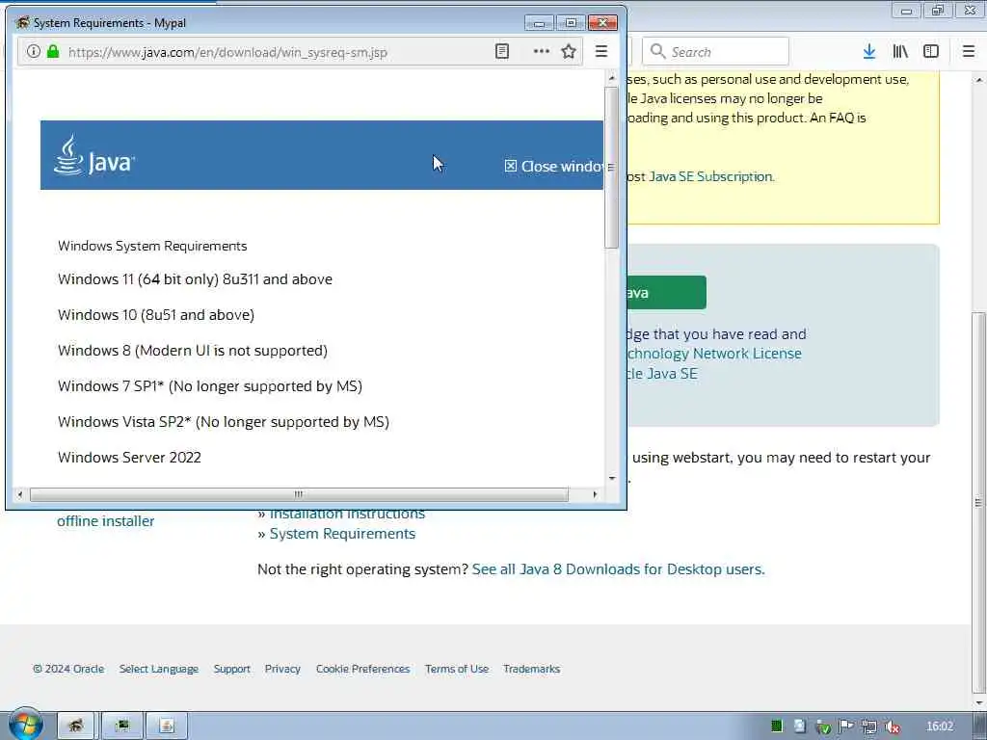987x740 pixels.
Task: Click the Search box in main browser window
Action: [x=716, y=52]
